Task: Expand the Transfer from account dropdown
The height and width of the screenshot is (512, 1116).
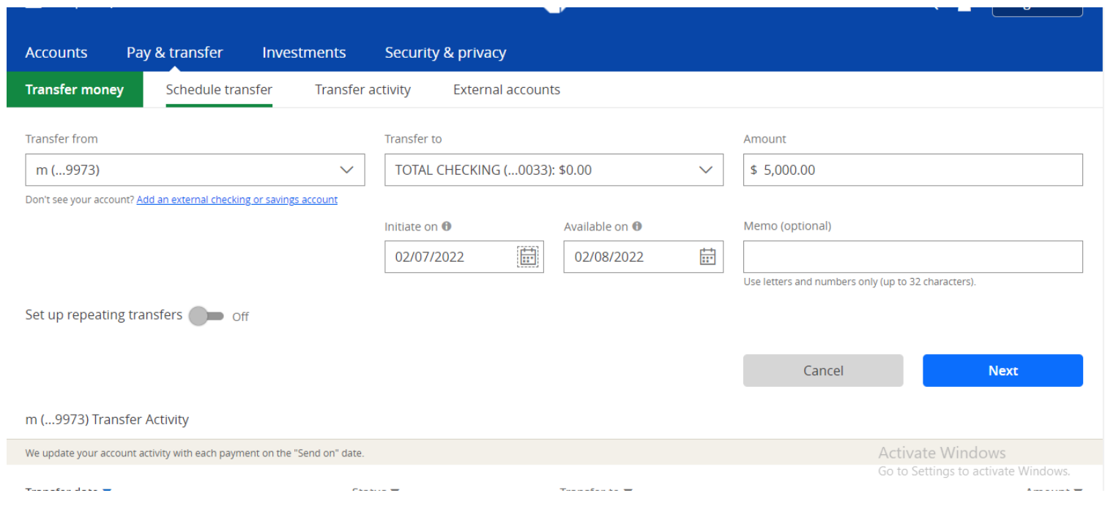Action: tap(195, 170)
